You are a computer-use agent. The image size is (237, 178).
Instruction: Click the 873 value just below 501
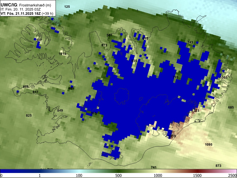point(104,45)
